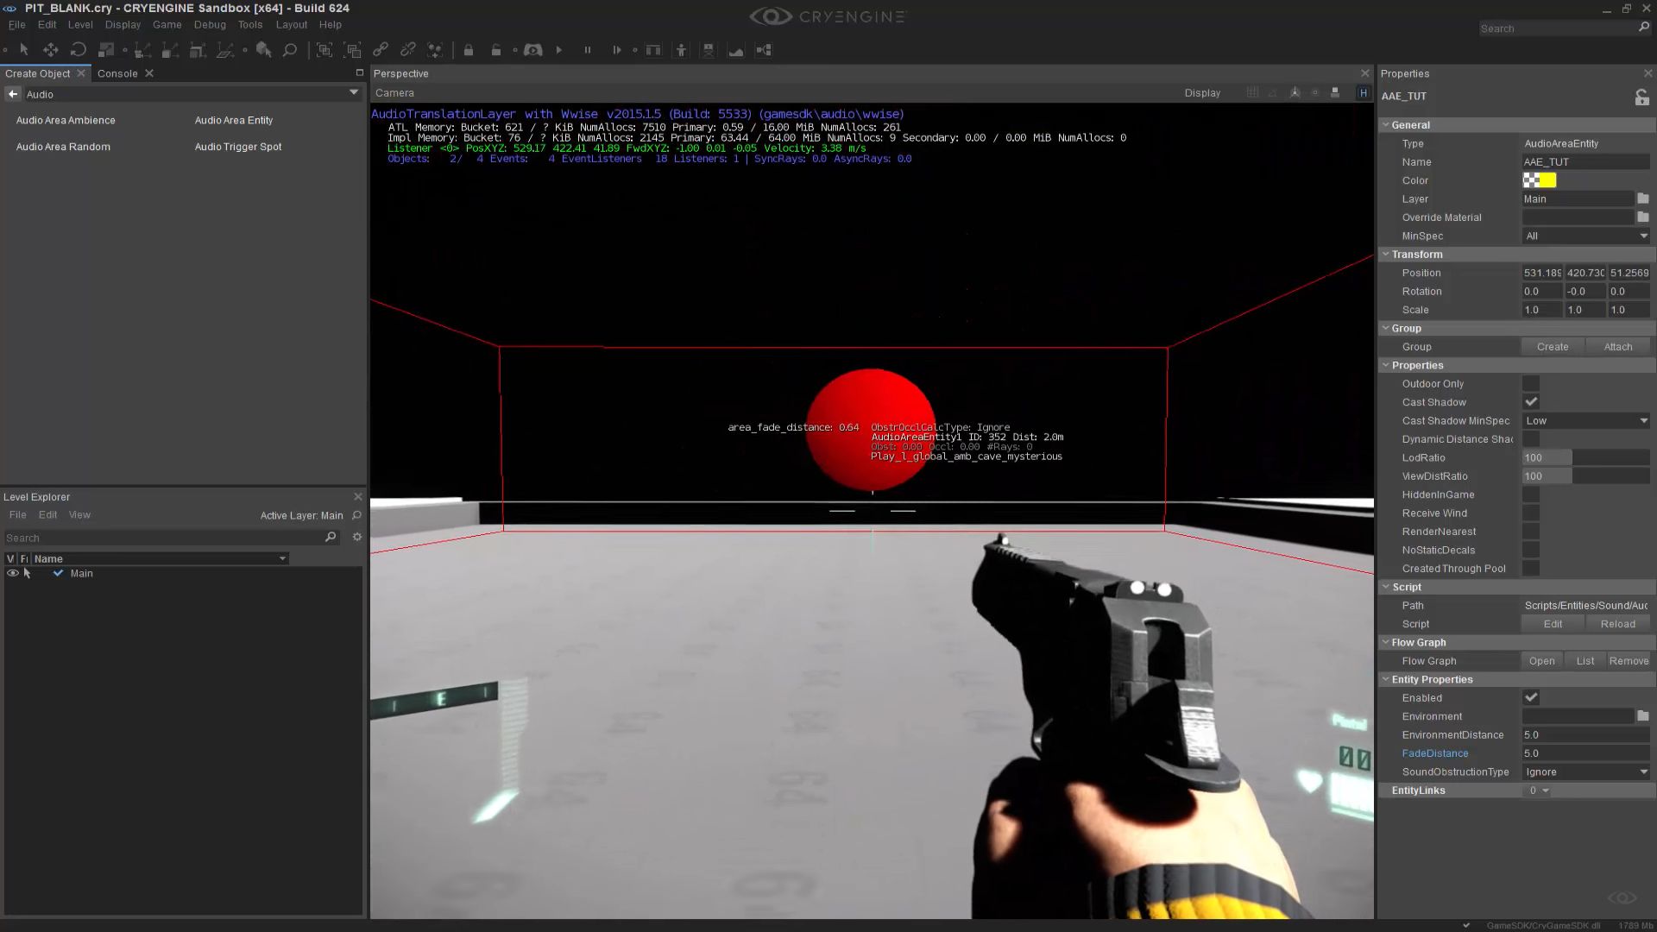Open the MinSpec dropdown
Image resolution: width=1657 pixels, height=932 pixels.
(x=1585, y=236)
